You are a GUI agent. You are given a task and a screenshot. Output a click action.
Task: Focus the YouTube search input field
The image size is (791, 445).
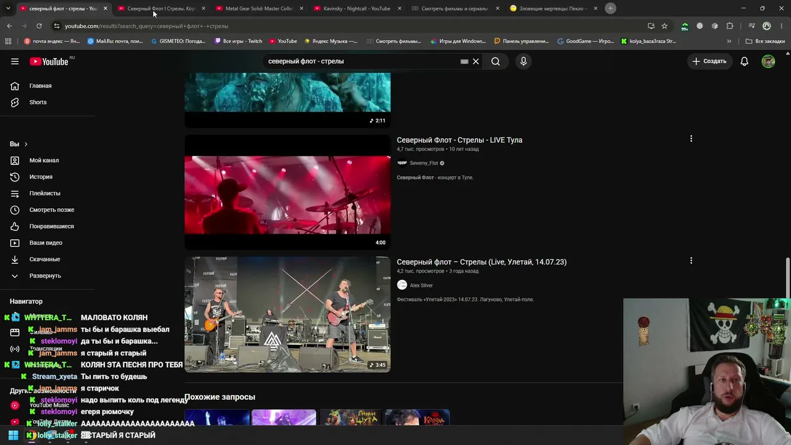coord(362,61)
